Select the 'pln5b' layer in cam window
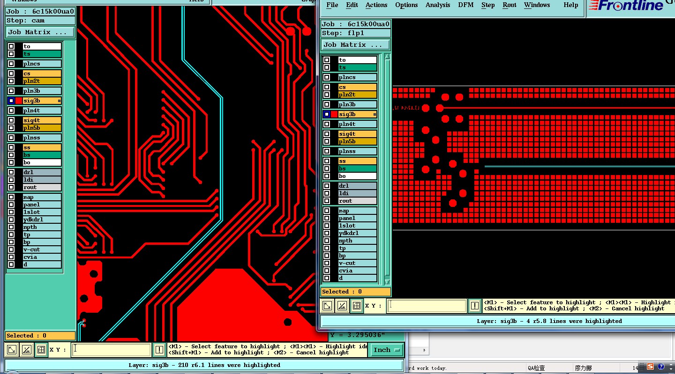The image size is (675, 374). click(42, 128)
